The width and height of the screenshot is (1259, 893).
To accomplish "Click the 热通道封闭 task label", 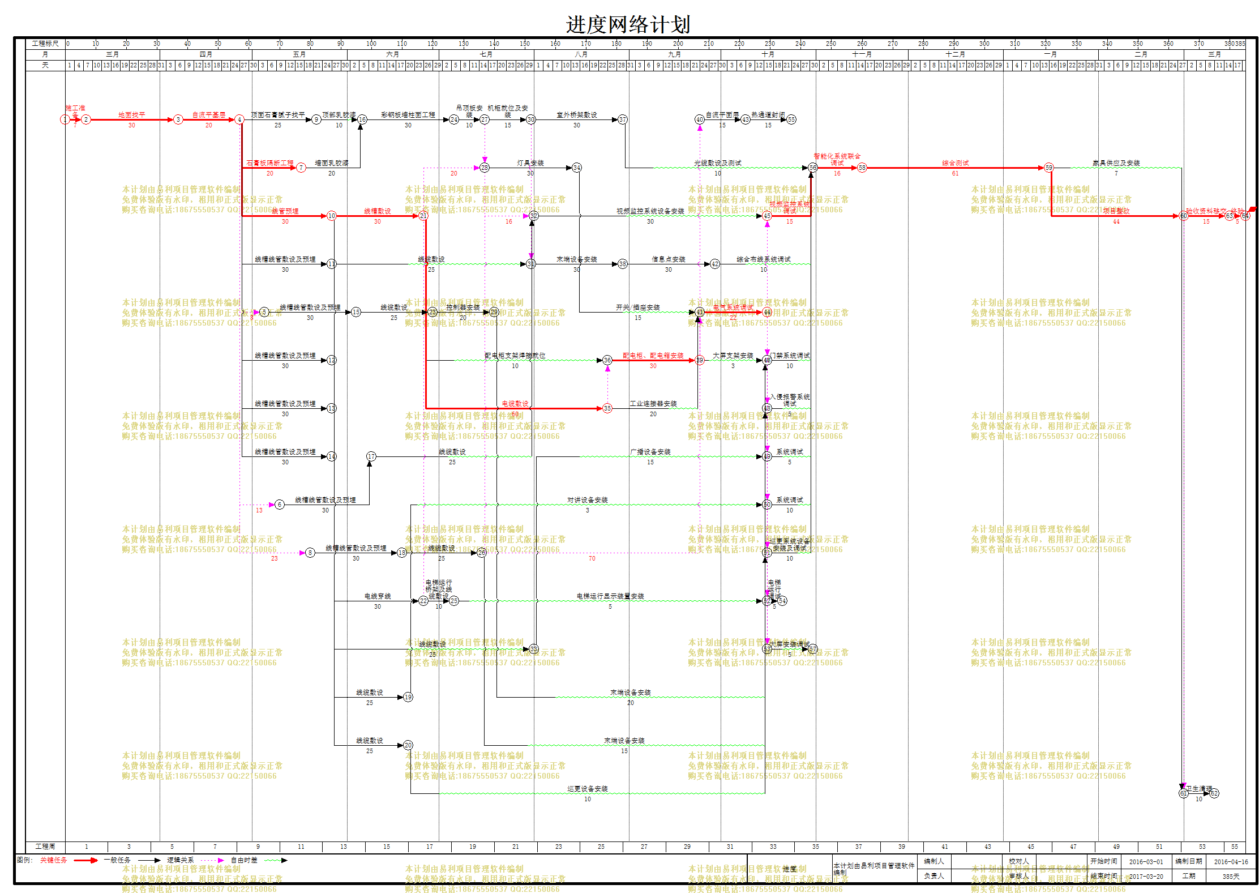I will tap(768, 115).
